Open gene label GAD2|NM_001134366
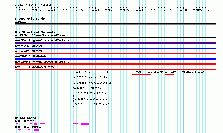The image size is (223, 133). point(28,127)
